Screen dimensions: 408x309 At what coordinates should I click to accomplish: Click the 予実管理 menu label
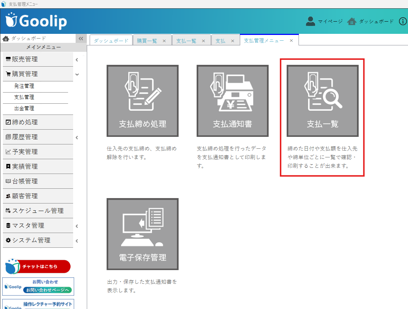[25, 152]
